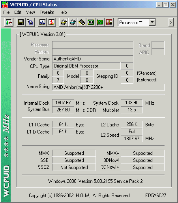178x203 pixels.
Task: Close the WCPUID window
Action: pos(173,5)
